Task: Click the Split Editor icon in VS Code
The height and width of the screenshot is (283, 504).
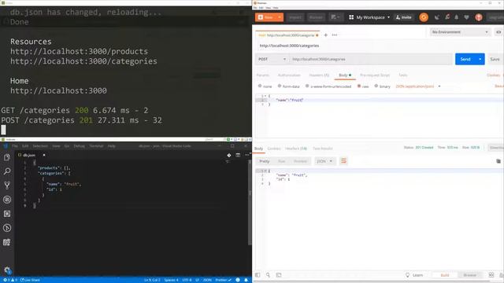Action: (238, 155)
